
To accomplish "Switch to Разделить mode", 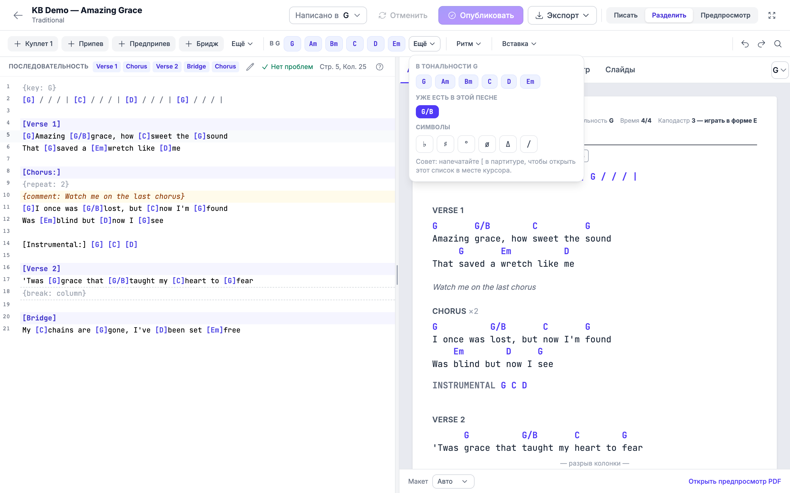I will [x=669, y=15].
